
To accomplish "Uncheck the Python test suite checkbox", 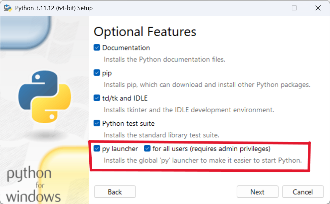I will click(97, 123).
